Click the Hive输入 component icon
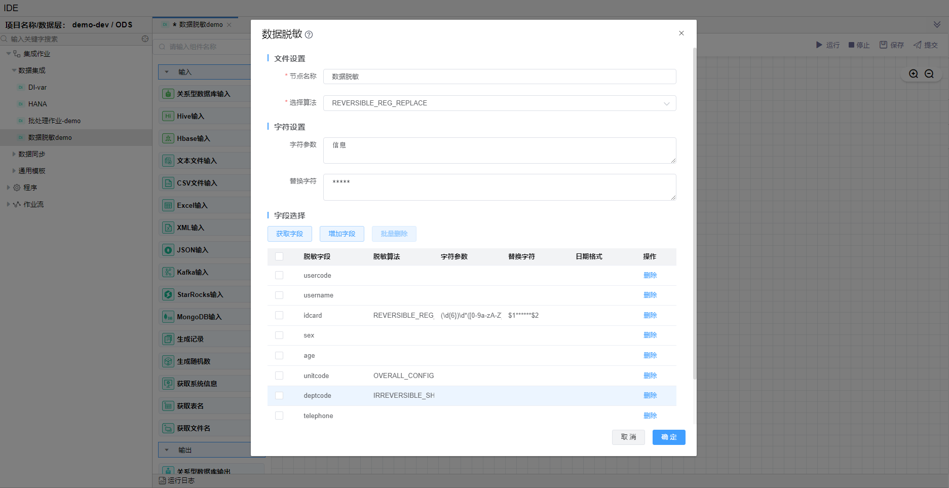This screenshot has height=488, width=949. (168, 116)
